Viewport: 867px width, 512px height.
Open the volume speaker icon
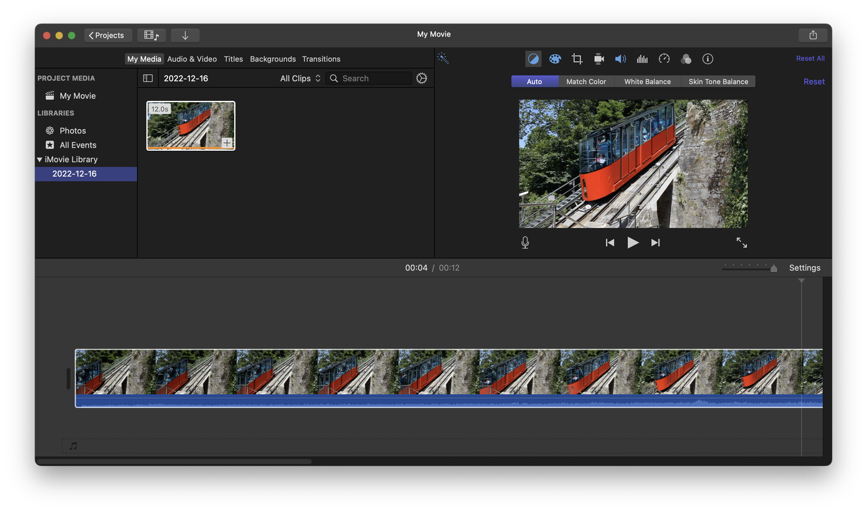620,59
